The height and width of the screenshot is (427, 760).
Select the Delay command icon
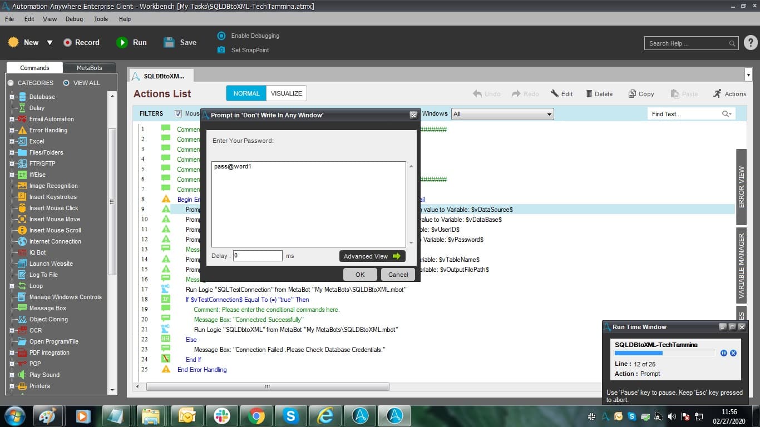(22, 108)
